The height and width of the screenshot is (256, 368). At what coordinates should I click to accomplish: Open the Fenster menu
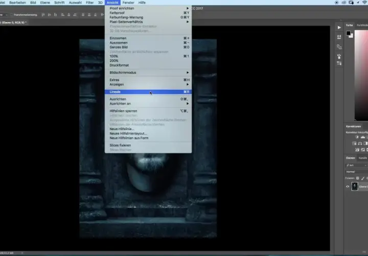128,3
